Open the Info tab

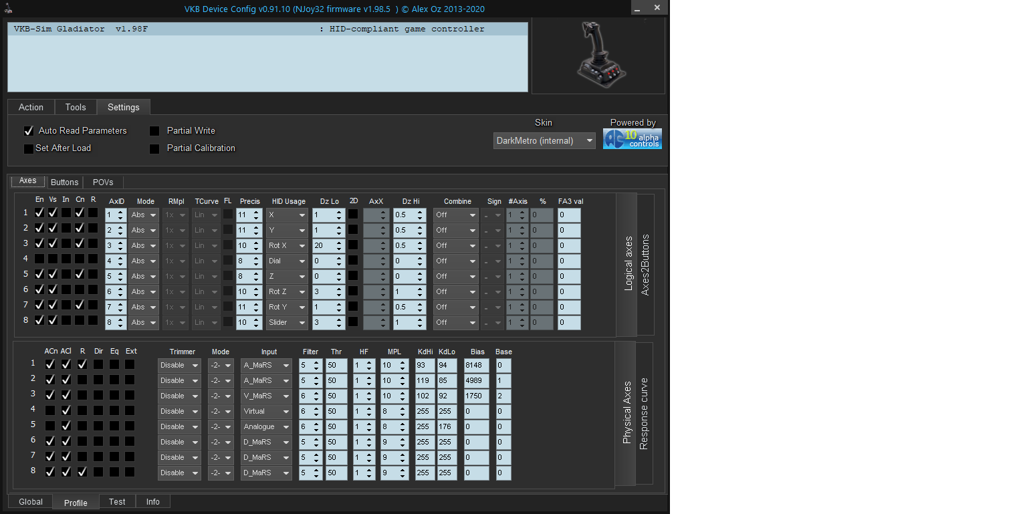coord(153,501)
